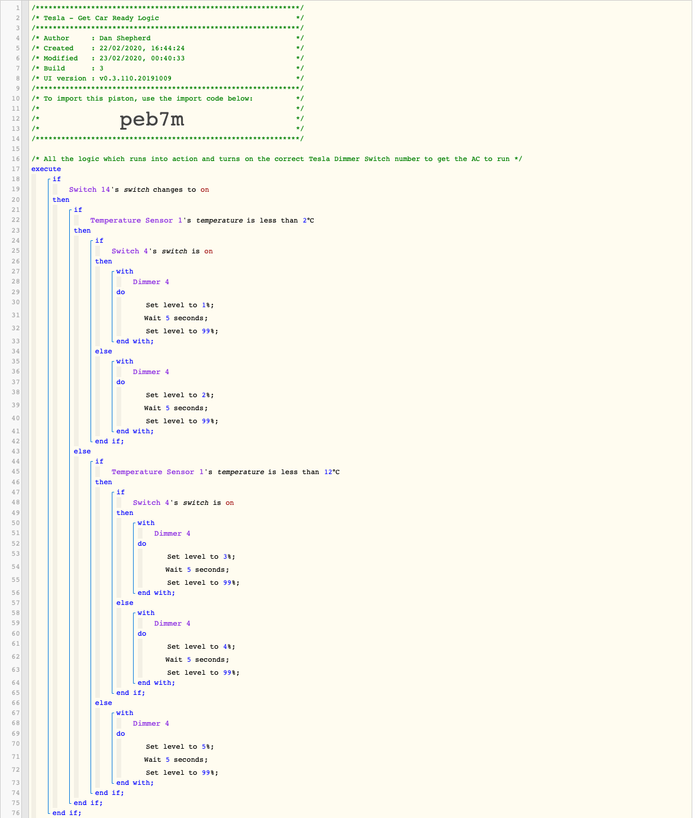Click the piston title comment 'Tesla - Get Car Ready Logic'

click(x=101, y=18)
